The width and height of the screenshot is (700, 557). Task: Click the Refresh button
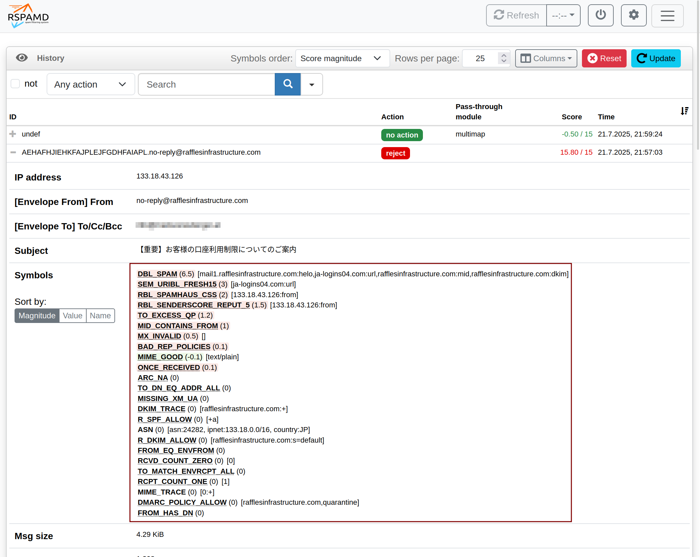(x=516, y=16)
